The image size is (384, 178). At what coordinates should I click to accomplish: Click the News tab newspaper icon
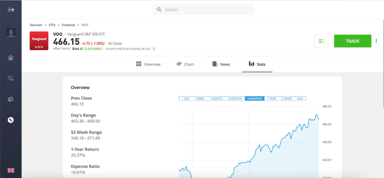click(215, 64)
